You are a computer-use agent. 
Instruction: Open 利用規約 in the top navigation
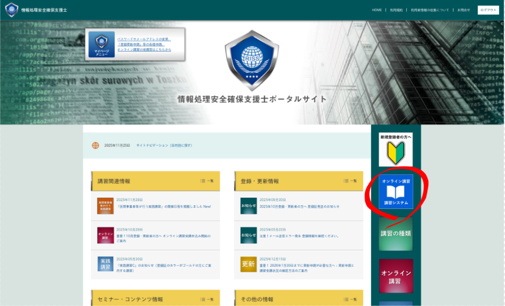point(396,10)
